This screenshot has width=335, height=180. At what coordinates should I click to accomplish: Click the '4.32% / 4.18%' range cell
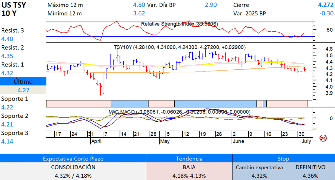click(73, 176)
